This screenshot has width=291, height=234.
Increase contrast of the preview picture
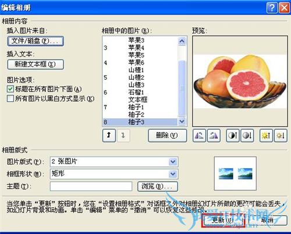233,136
